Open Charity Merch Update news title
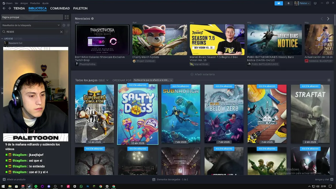Viewport: 336px width, 189px height. 146,57
